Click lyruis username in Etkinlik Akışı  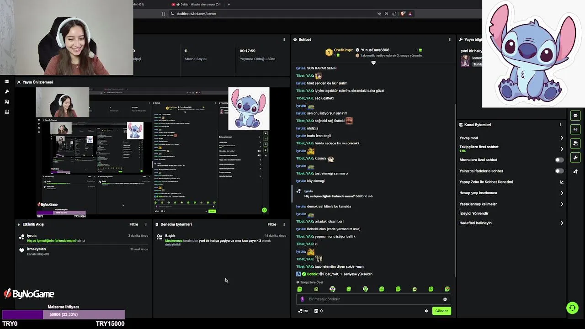point(32,236)
